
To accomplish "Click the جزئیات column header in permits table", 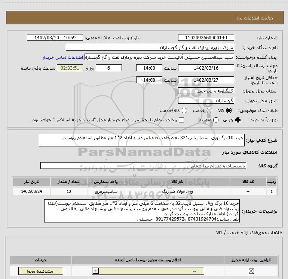I will [41, 260].
